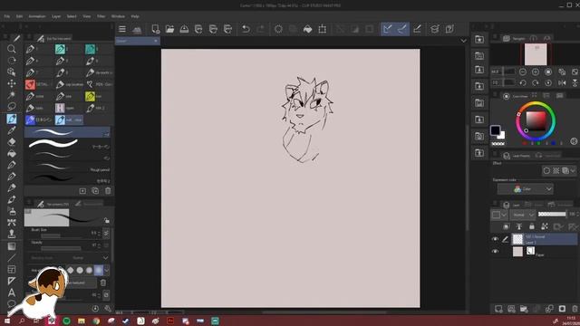Screen dimensions: 580x326
Task: Close the open canvas tab
Action: [156, 41]
